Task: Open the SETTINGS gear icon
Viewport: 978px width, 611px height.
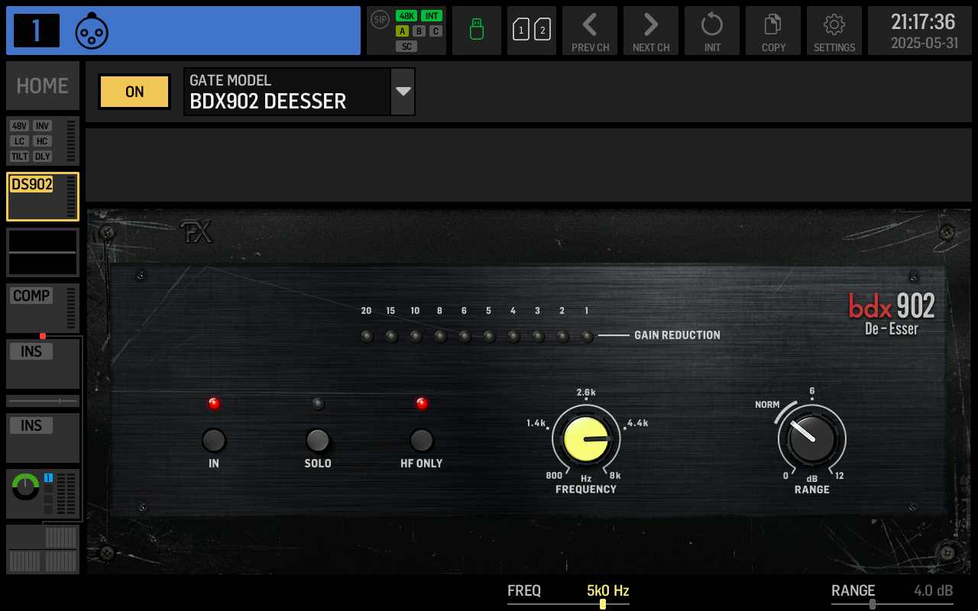Action: coord(834,31)
